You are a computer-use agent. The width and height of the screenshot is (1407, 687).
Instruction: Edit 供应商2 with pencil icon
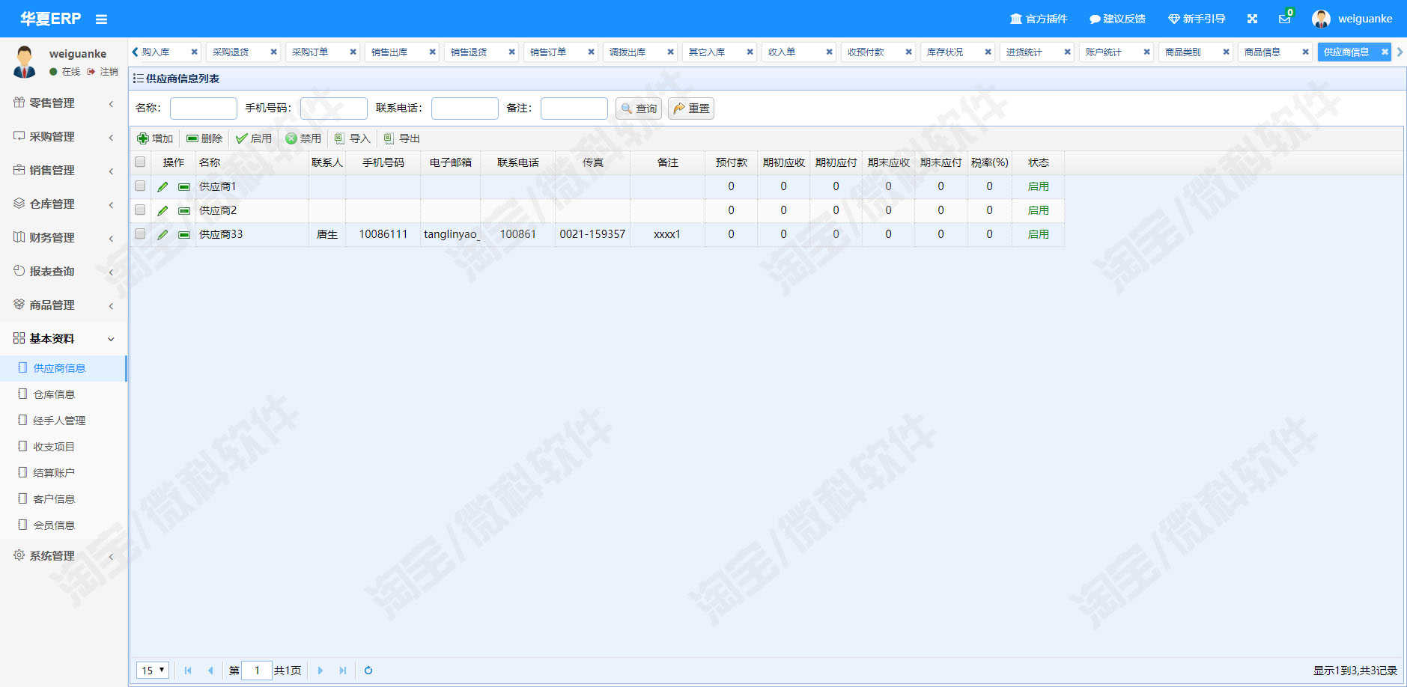(162, 210)
